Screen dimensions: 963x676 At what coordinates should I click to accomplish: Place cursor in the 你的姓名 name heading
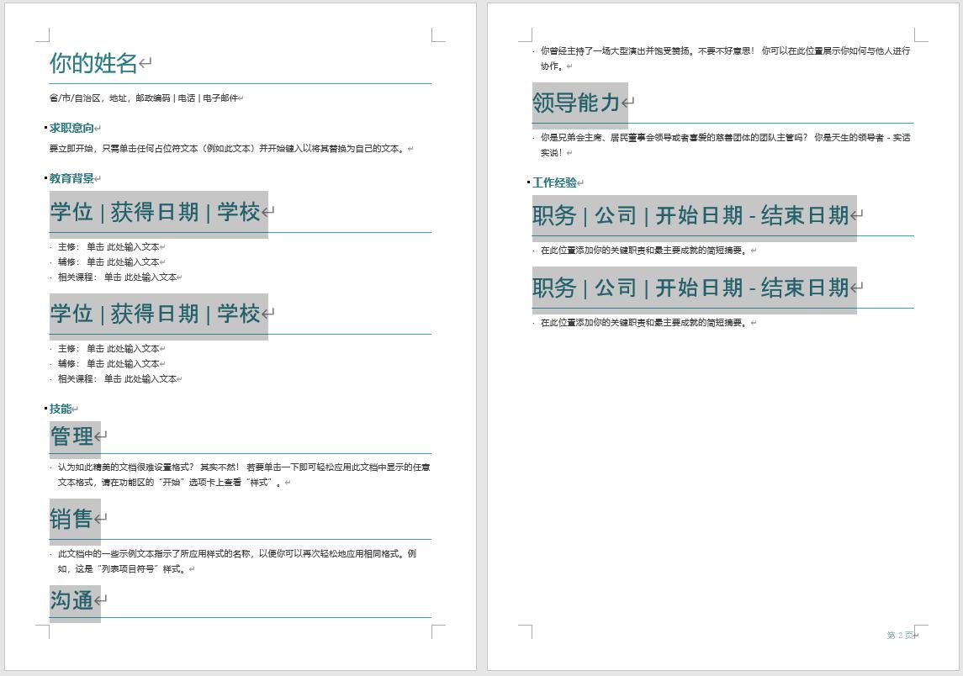(x=93, y=62)
